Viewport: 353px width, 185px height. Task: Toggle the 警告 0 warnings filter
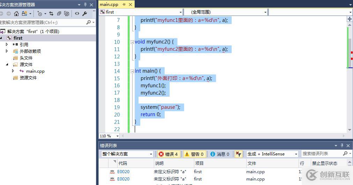[194, 154]
